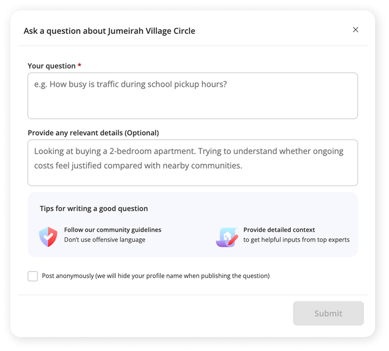The image size is (389, 351).
Task: Click the 2-bedroom apartment placeholder text
Action: 189,151
